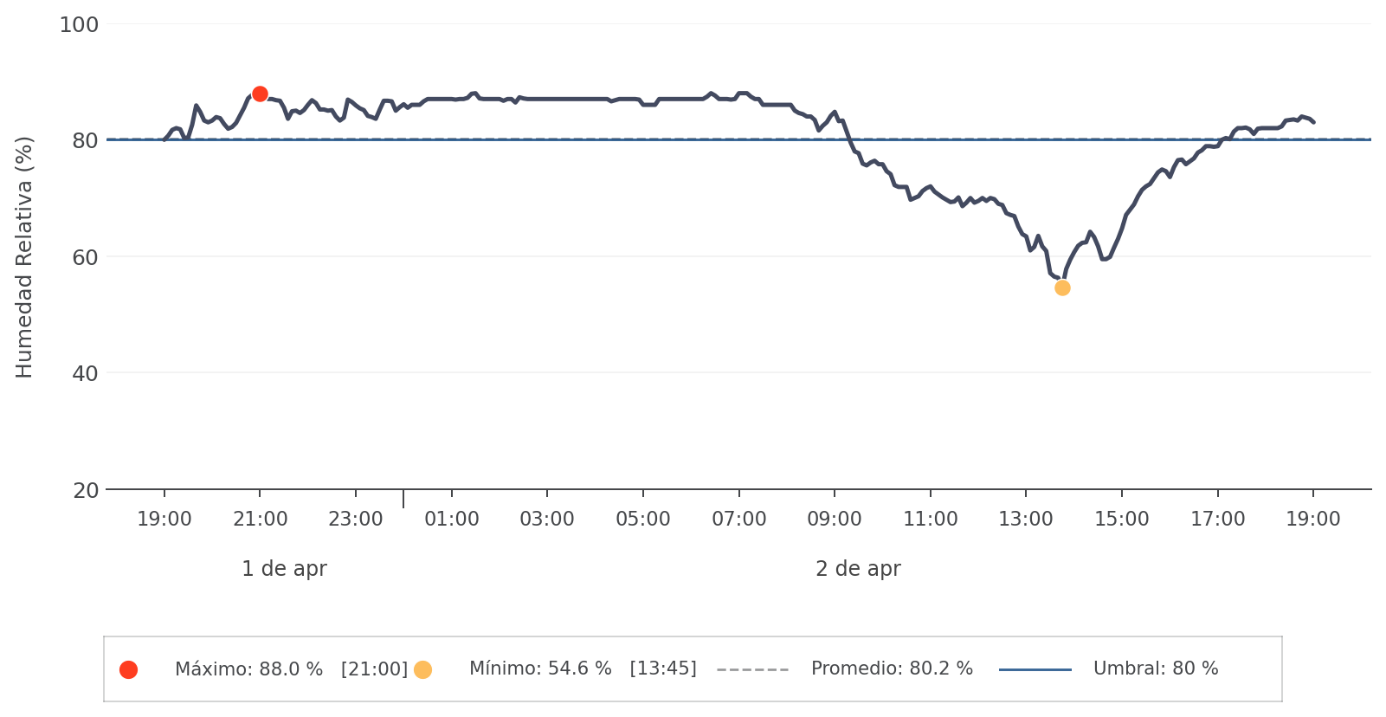Click the 40 value on the y-axis
Screen dimensions: 1386x717
tap(85, 374)
